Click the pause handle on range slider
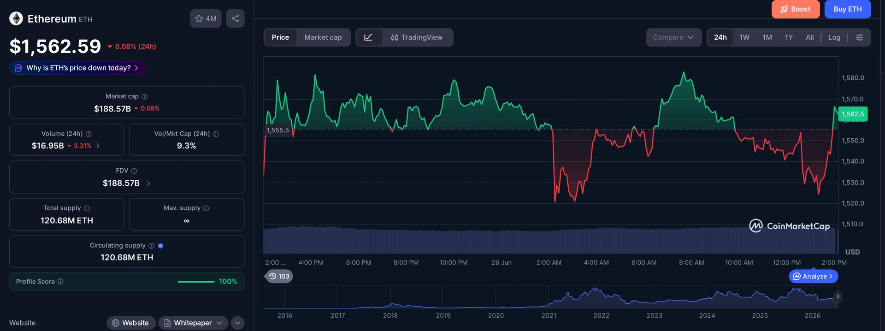Viewport: 885px width, 331px height. (x=838, y=296)
